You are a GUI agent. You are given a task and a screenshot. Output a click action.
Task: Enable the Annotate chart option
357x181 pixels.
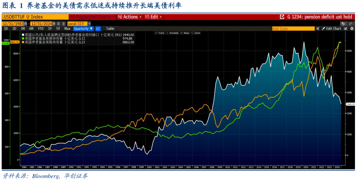point(172,33)
